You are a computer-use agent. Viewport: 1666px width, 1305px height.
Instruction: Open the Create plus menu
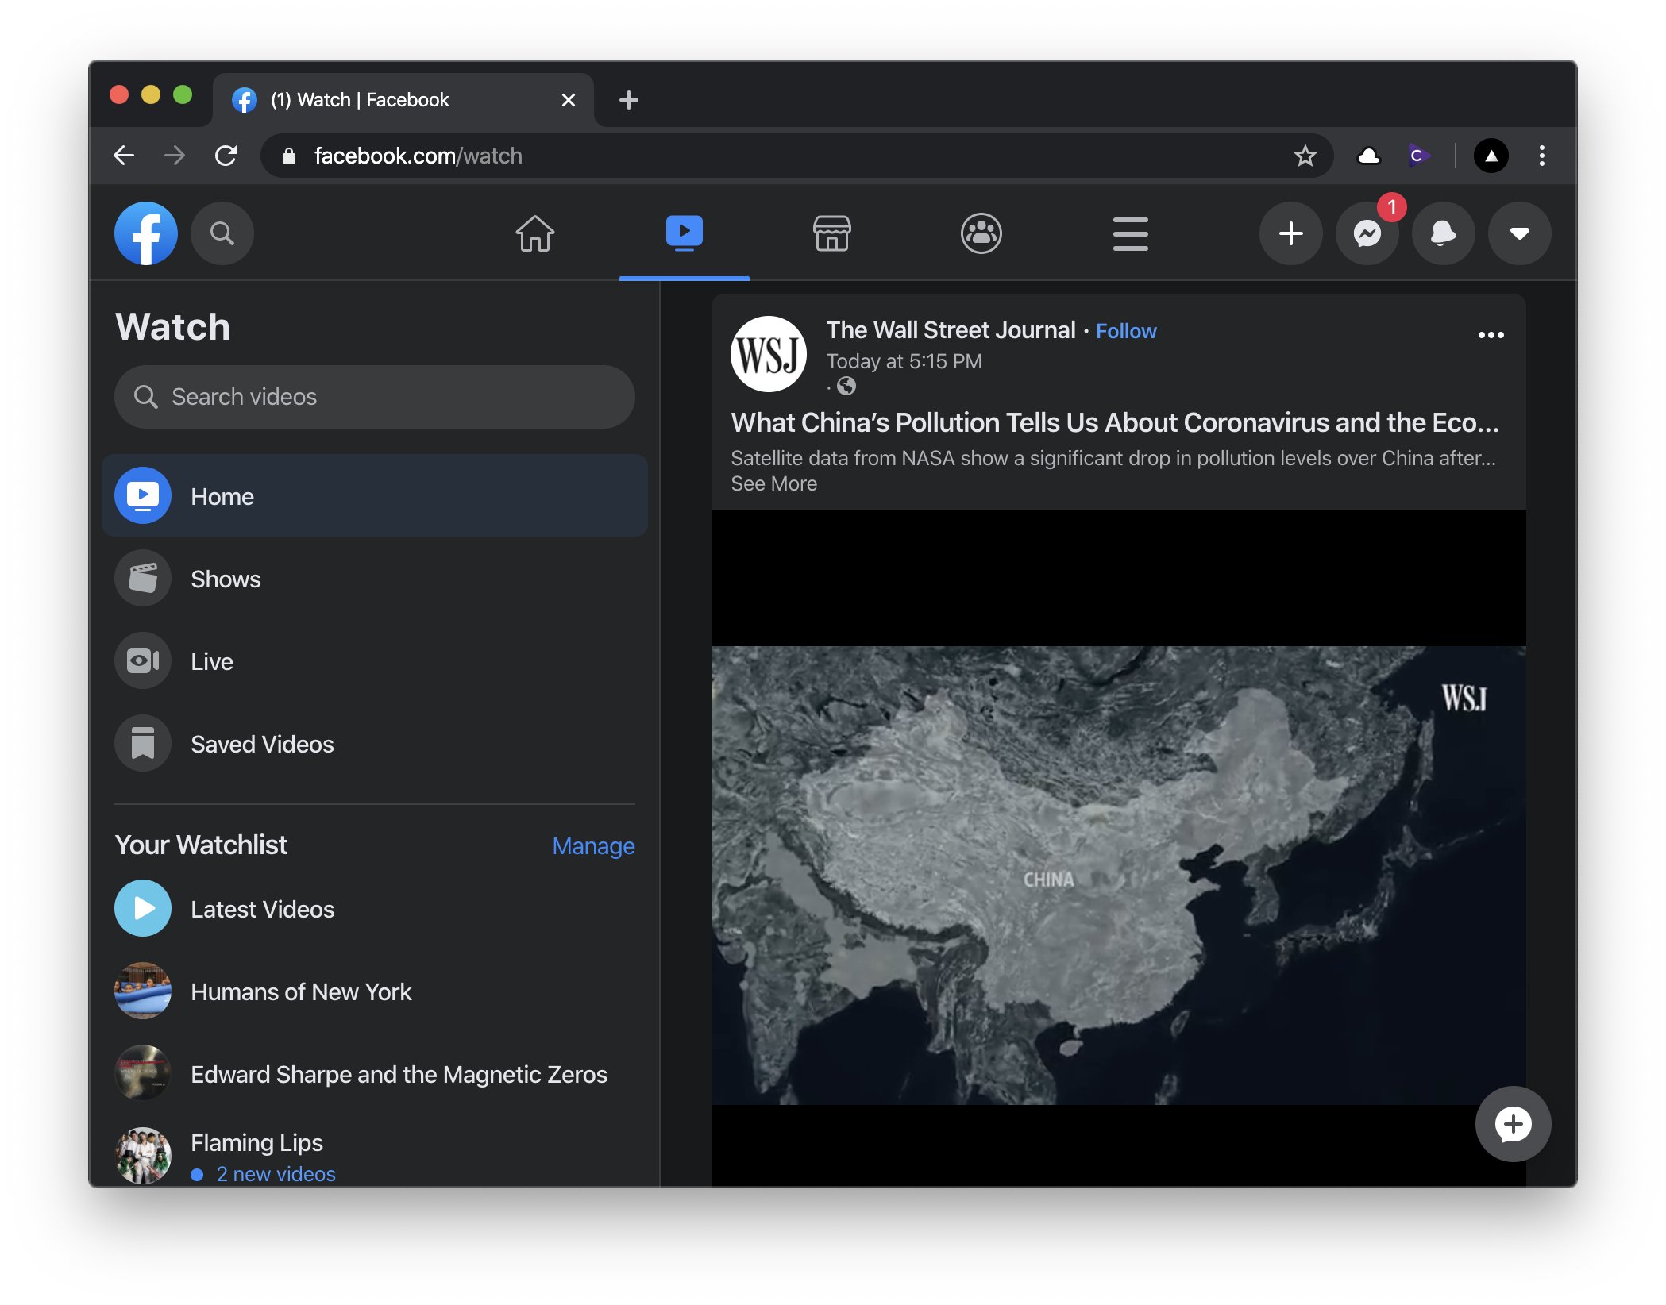(x=1290, y=233)
